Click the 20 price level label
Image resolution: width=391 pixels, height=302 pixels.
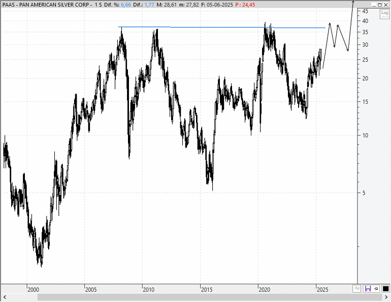pyautogui.click(x=365, y=79)
